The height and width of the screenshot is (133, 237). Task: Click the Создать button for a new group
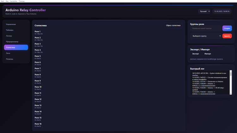[227, 28]
